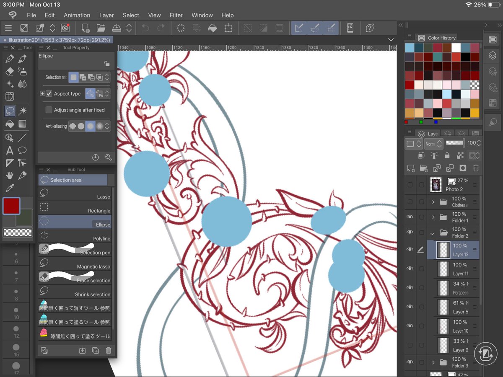Select the Pen tool in Tool palette
The image size is (503, 377).
click(x=10, y=59)
